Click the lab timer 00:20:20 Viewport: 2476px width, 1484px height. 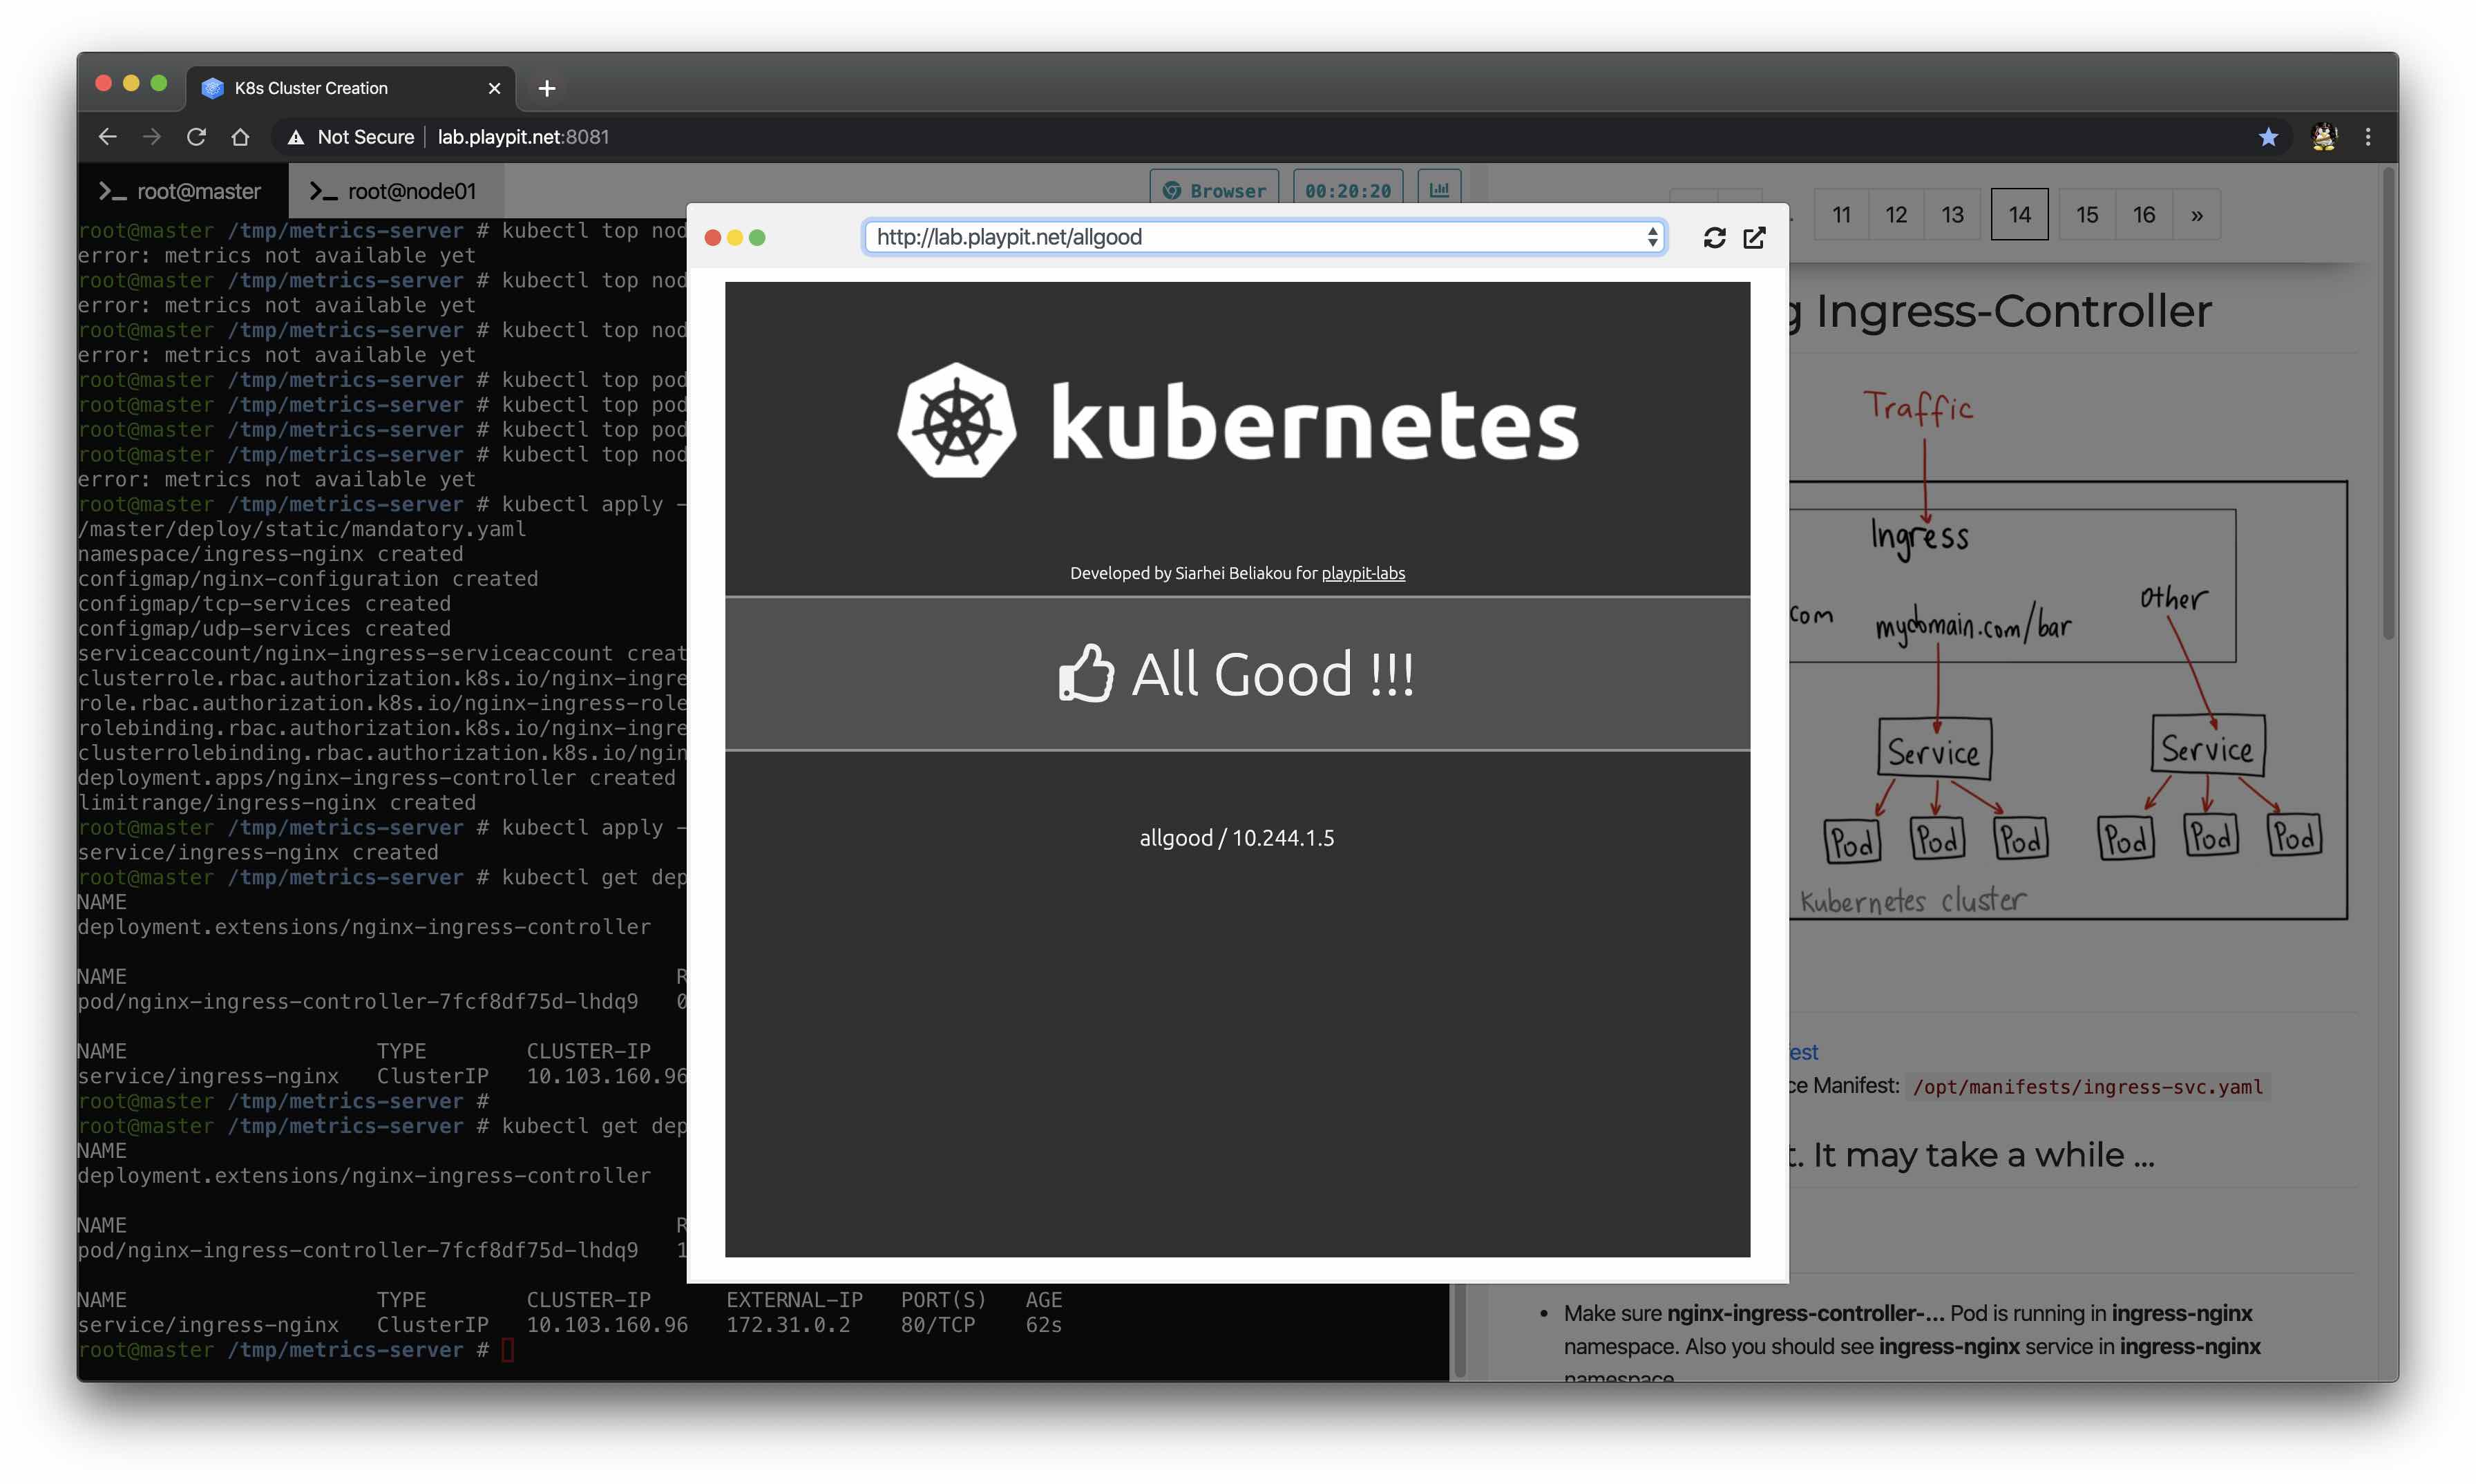1347,190
